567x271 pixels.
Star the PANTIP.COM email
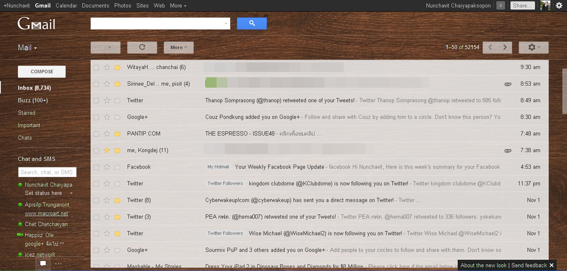tap(107, 134)
